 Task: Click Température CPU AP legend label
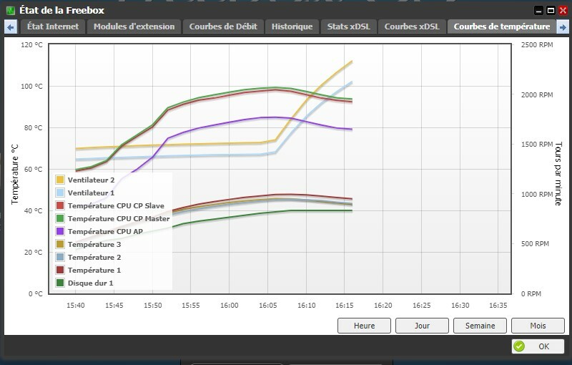click(x=105, y=231)
